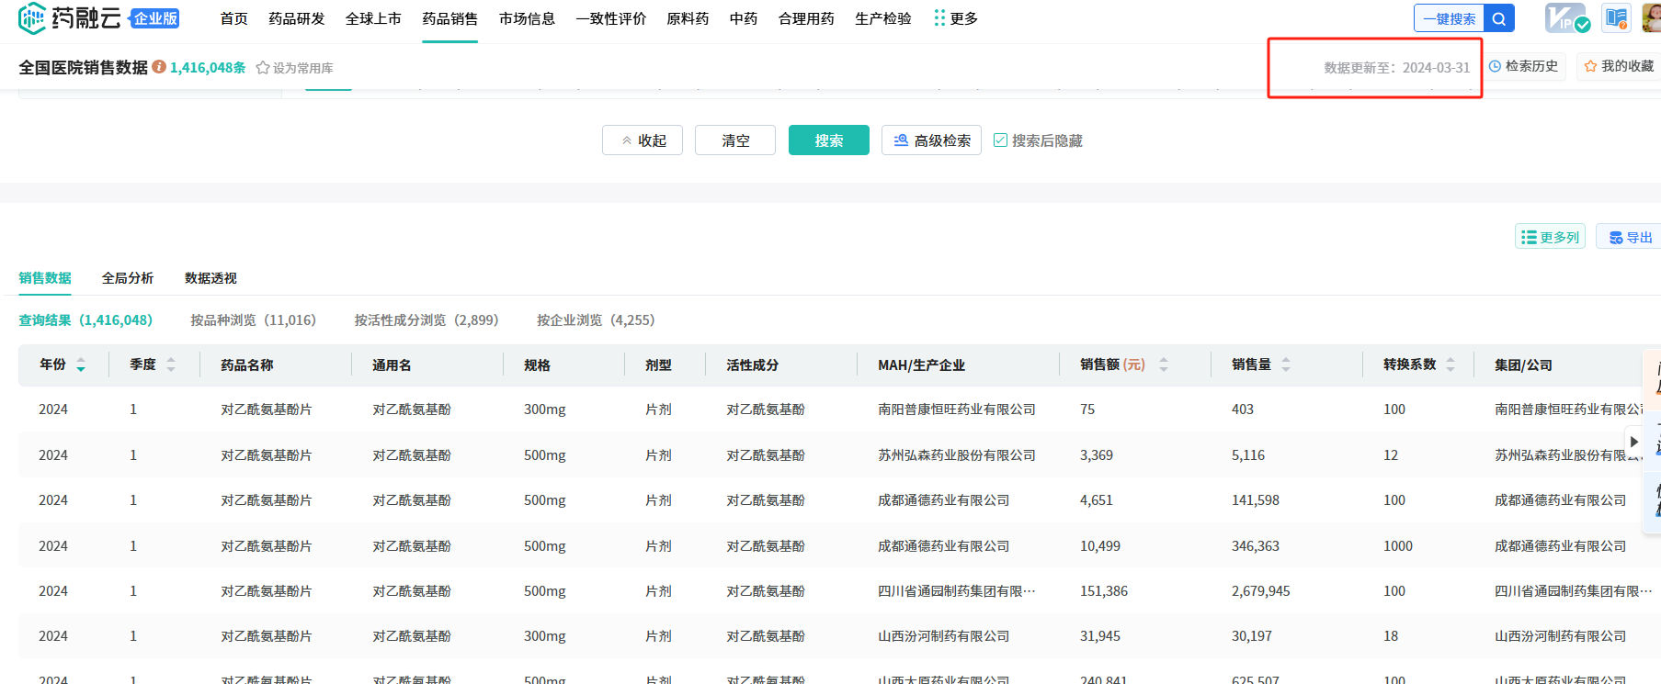Screen dimensions: 1661x684
Task: Sort table by 销售额 column
Action: pos(1163,365)
